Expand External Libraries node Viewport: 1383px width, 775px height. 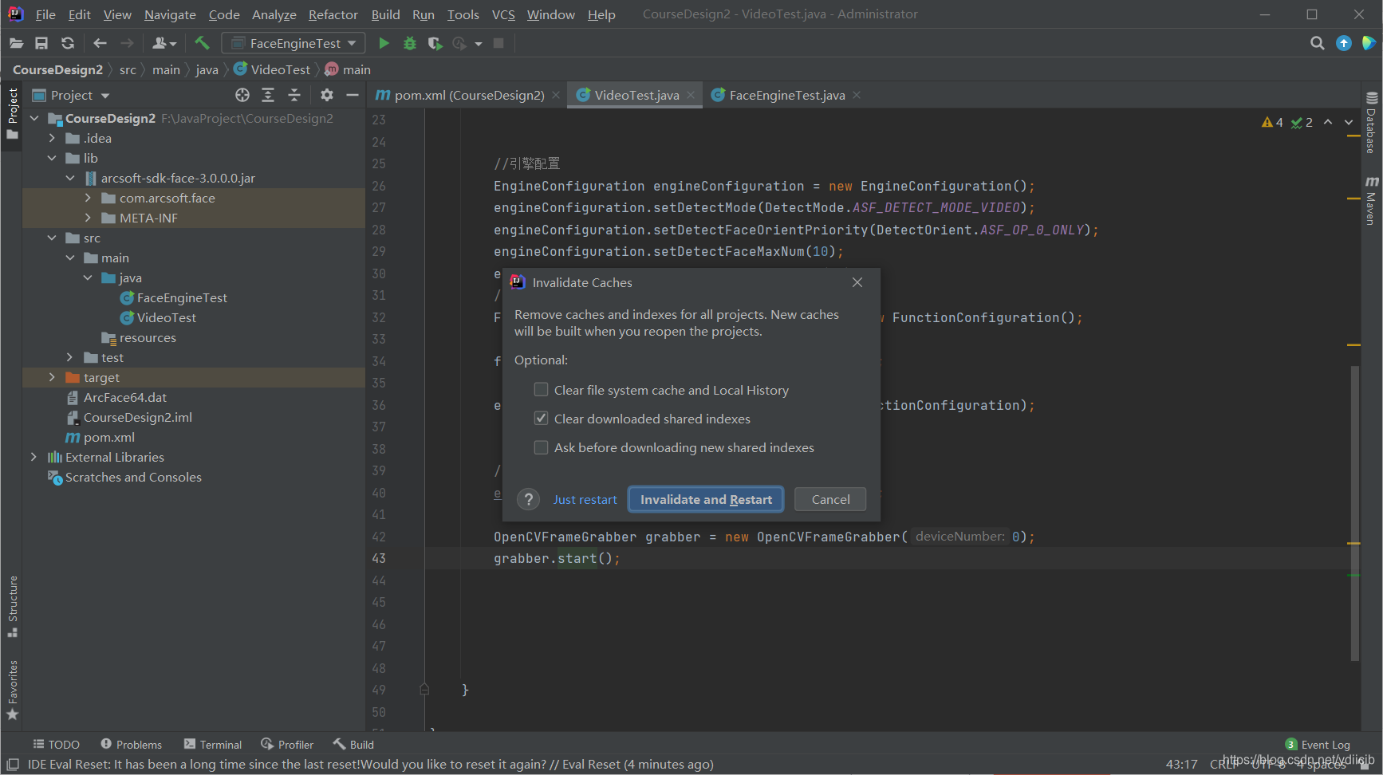coord(33,457)
